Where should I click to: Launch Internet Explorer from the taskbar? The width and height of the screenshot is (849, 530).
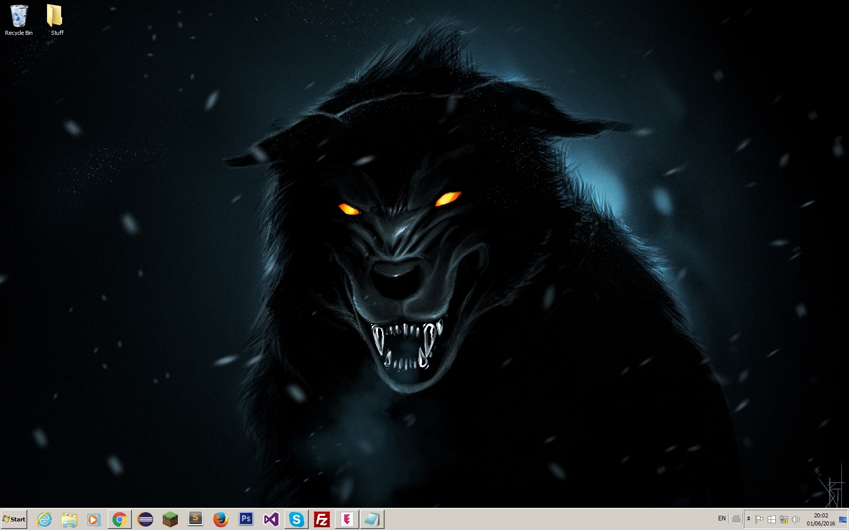click(x=44, y=519)
